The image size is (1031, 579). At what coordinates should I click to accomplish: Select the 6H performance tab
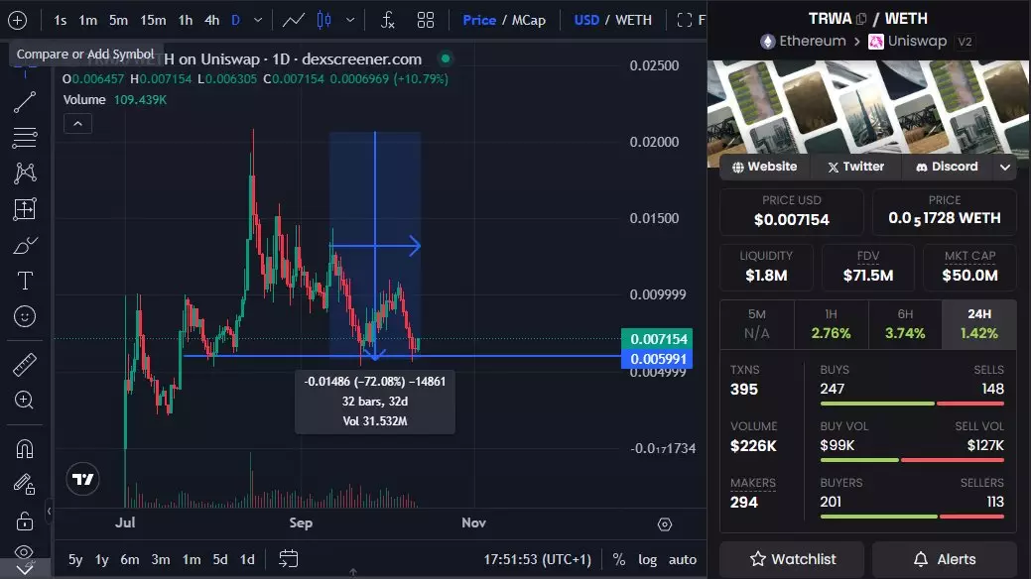[905, 323]
